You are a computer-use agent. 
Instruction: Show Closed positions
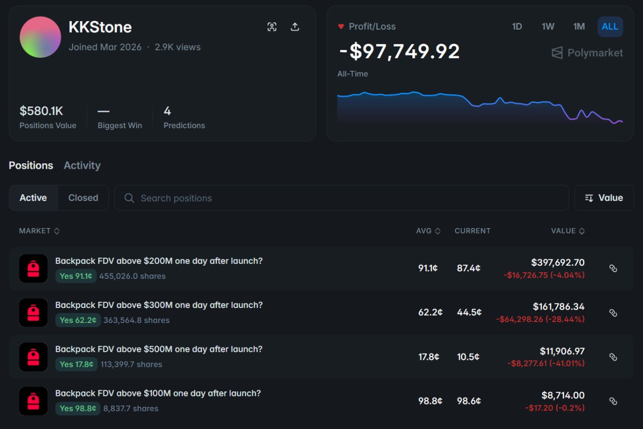83,198
